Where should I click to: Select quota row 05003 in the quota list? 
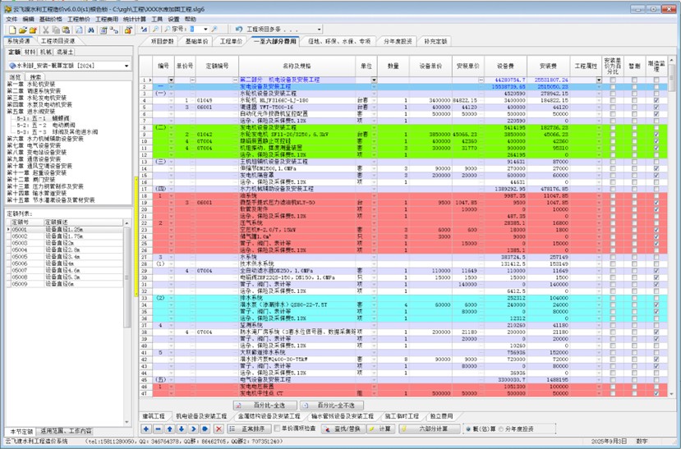20,244
